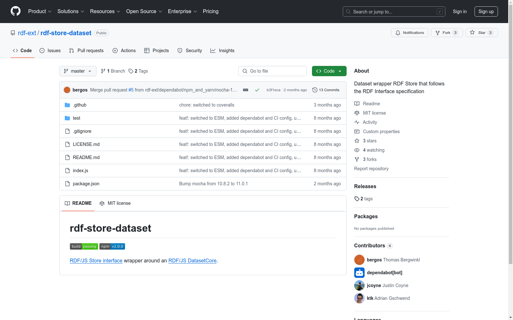Click the test folder icon
The width and height of the screenshot is (513, 320).
pos(67,118)
